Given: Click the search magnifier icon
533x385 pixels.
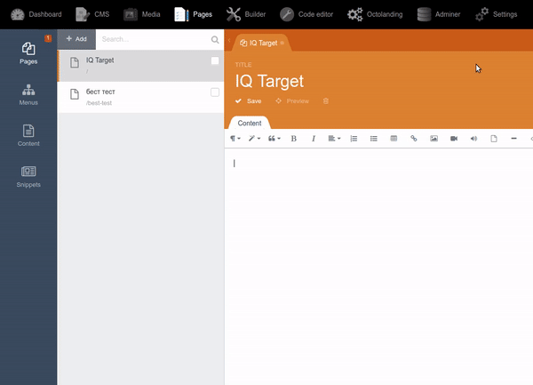Looking at the screenshot, I should click(215, 39).
